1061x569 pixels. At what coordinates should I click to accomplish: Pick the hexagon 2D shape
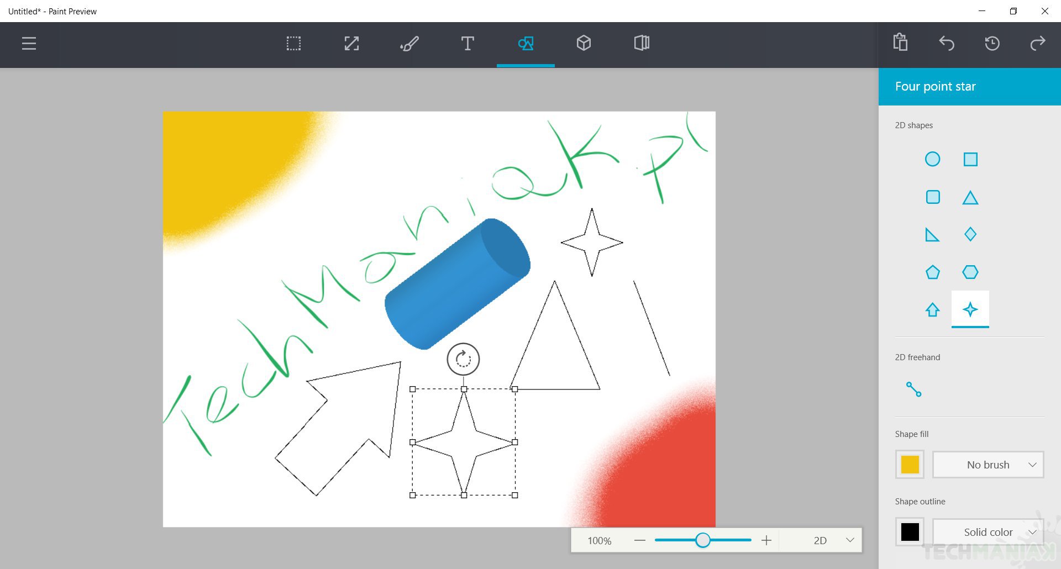click(970, 272)
